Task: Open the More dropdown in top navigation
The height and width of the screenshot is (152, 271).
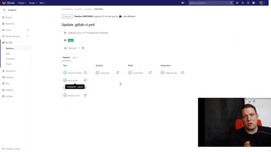Action: click(42, 3)
